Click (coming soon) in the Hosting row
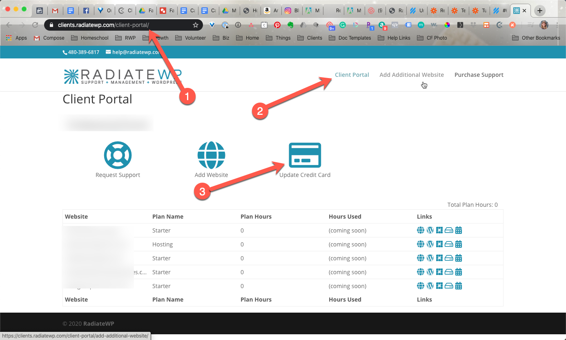 pos(348,244)
